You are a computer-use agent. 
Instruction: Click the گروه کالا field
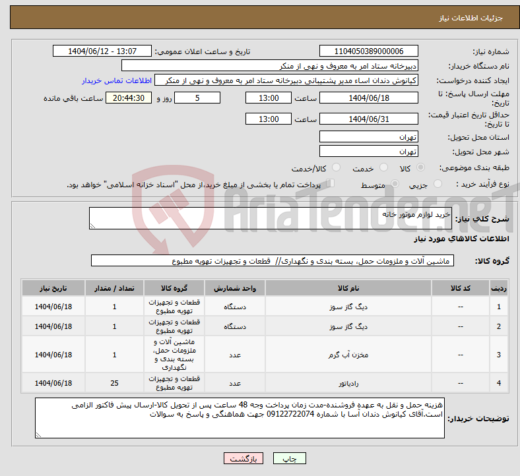click(x=273, y=260)
